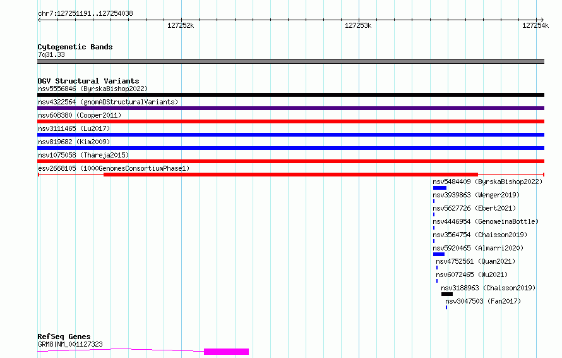562x358 pixels.
Task: Click nsv5484409 (ByrskaBishop2022) label
Action: click(487, 182)
